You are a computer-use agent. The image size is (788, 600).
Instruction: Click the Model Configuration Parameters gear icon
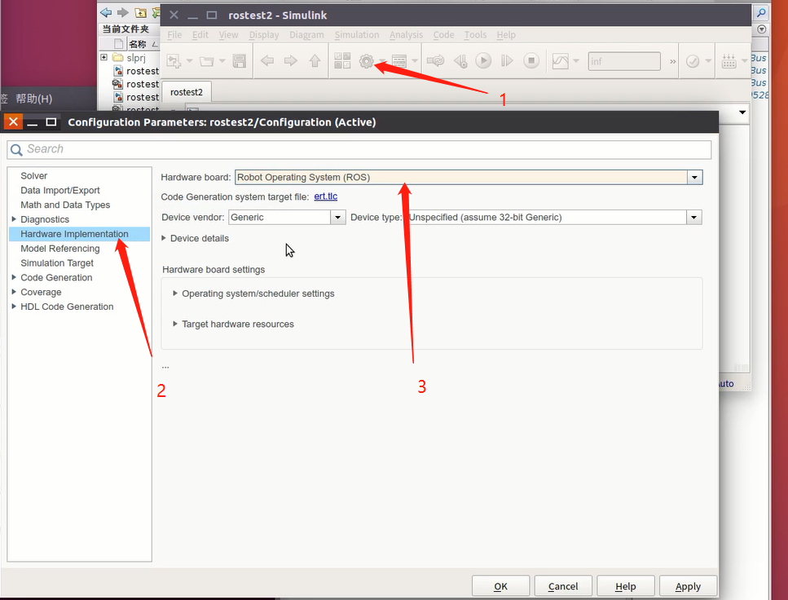367,61
